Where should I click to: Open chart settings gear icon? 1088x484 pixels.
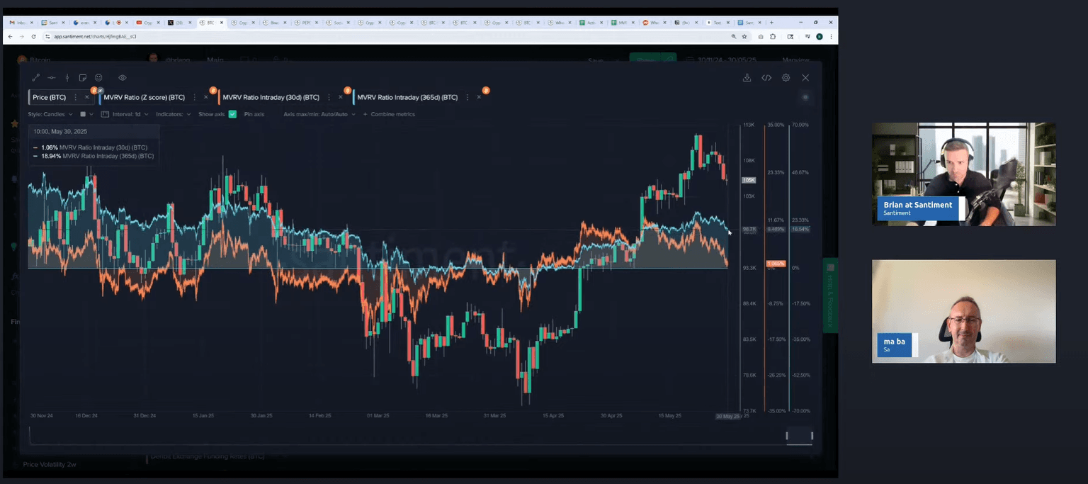click(786, 78)
